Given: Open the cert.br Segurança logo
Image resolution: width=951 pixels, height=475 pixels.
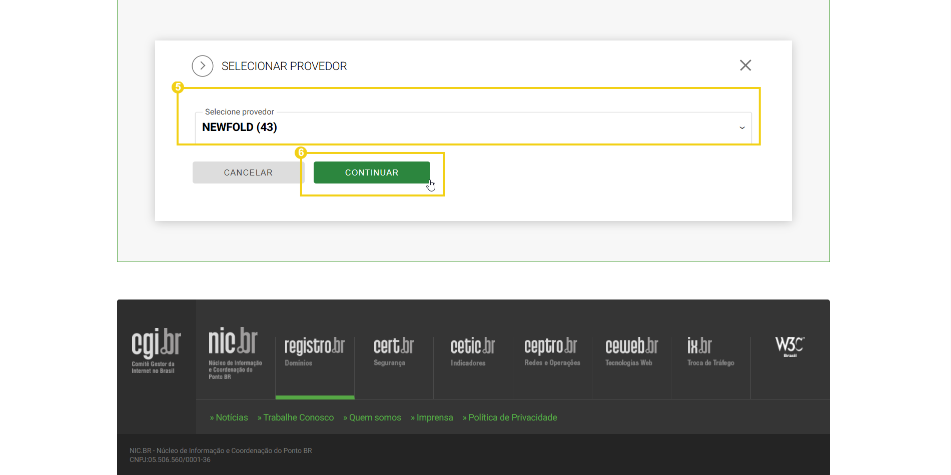Looking at the screenshot, I should (x=394, y=352).
